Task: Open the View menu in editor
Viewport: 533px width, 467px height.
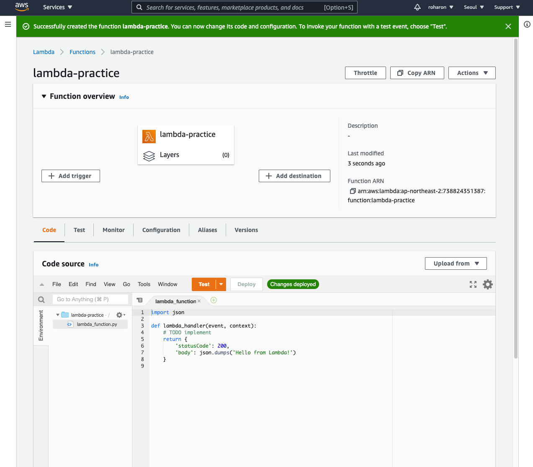Action: coord(109,284)
